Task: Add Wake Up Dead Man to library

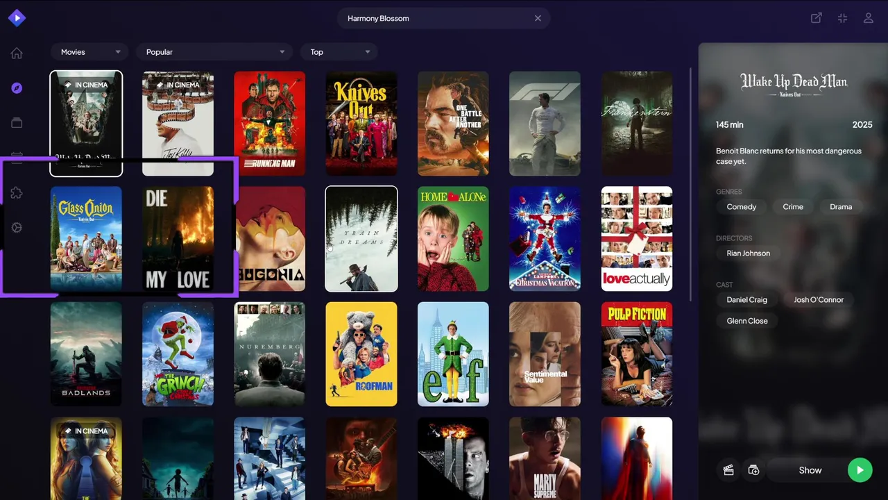Action: 754,470
